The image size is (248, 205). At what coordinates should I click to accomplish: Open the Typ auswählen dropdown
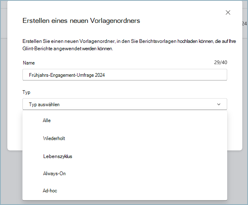pos(125,104)
